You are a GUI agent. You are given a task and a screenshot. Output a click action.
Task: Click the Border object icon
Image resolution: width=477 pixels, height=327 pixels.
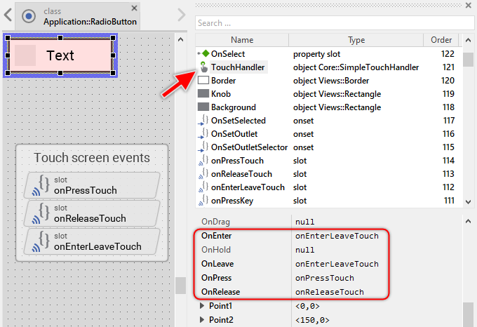pyautogui.click(x=203, y=81)
